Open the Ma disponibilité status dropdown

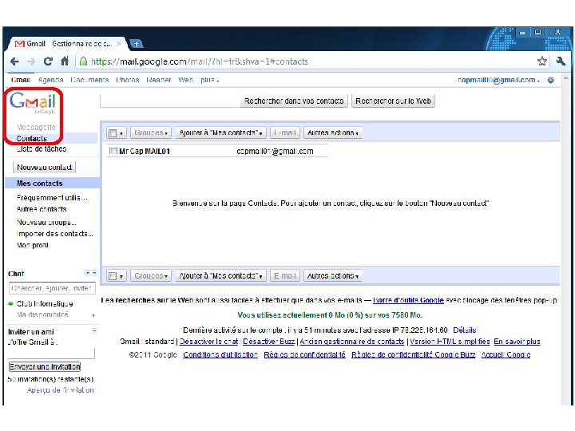93,315
